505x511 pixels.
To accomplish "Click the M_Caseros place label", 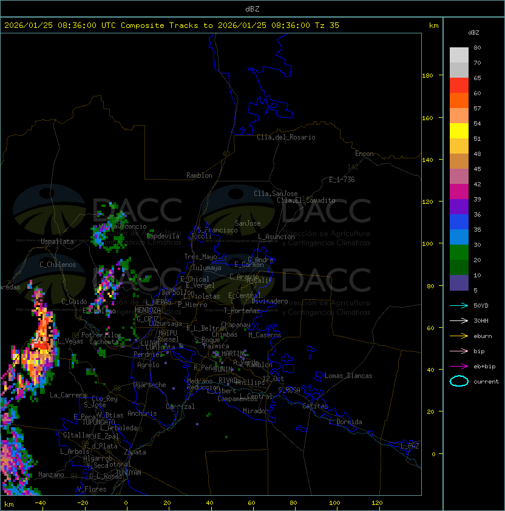I will (x=265, y=335).
